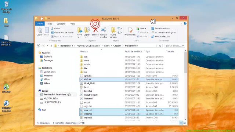Image resolution: width=235 pixels, height=132 pixels.
Task: Go back with the back arrow
Action: point(38,45)
